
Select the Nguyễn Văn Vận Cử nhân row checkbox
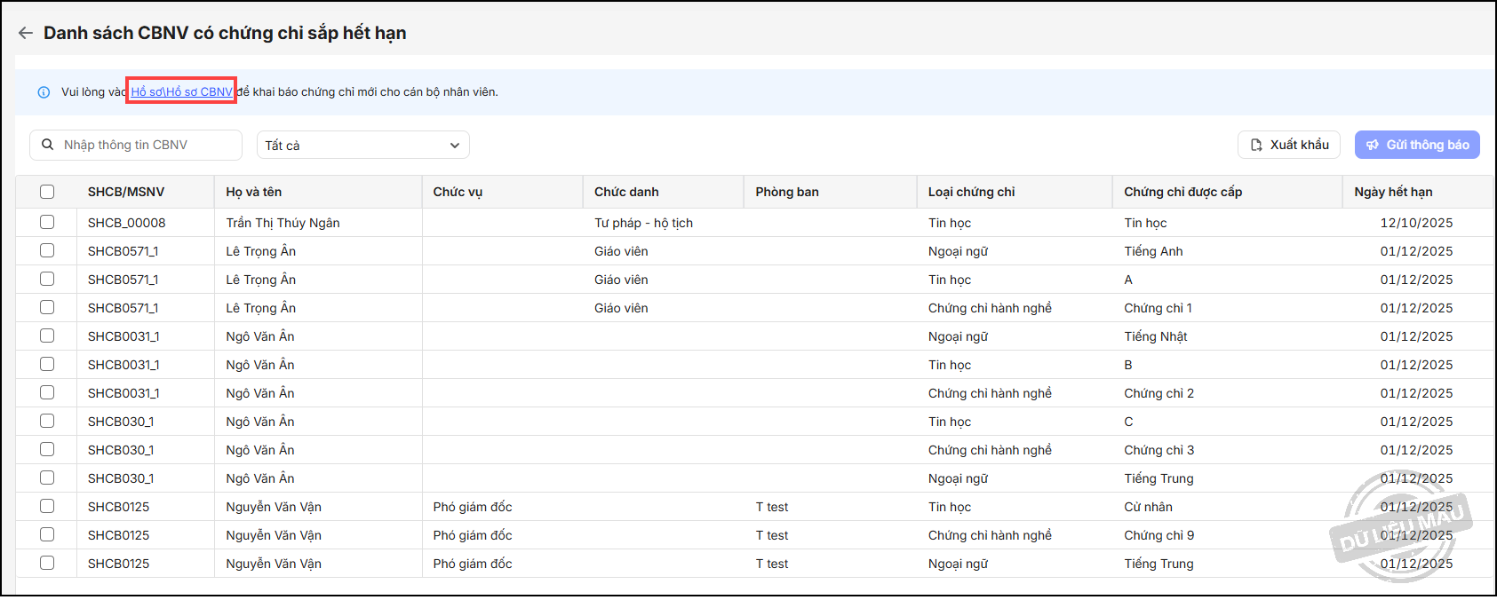click(x=47, y=507)
